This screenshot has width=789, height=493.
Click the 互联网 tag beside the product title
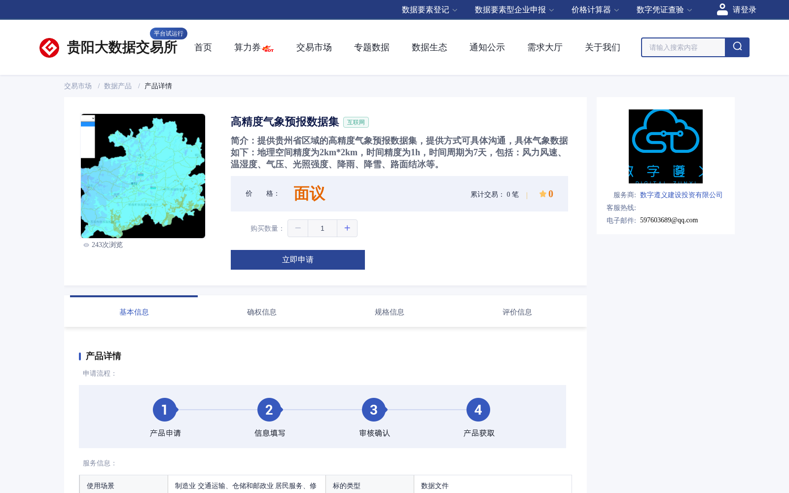[356, 122]
